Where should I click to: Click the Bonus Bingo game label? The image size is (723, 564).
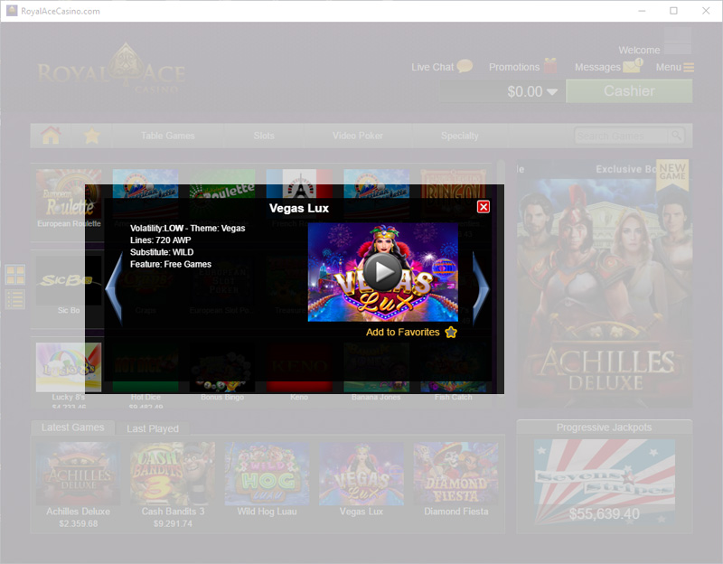tap(222, 397)
